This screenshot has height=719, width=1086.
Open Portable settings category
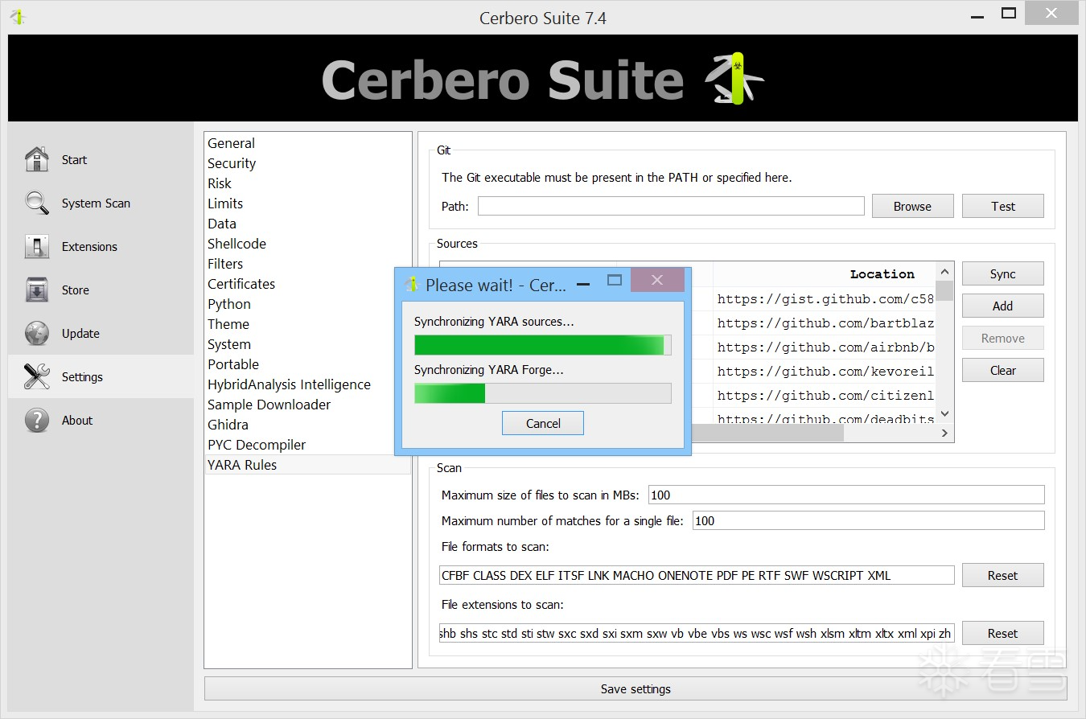point(307,364)
